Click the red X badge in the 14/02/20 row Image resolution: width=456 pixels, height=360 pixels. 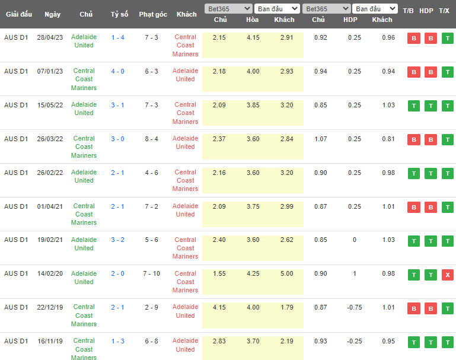coord(447,275)
